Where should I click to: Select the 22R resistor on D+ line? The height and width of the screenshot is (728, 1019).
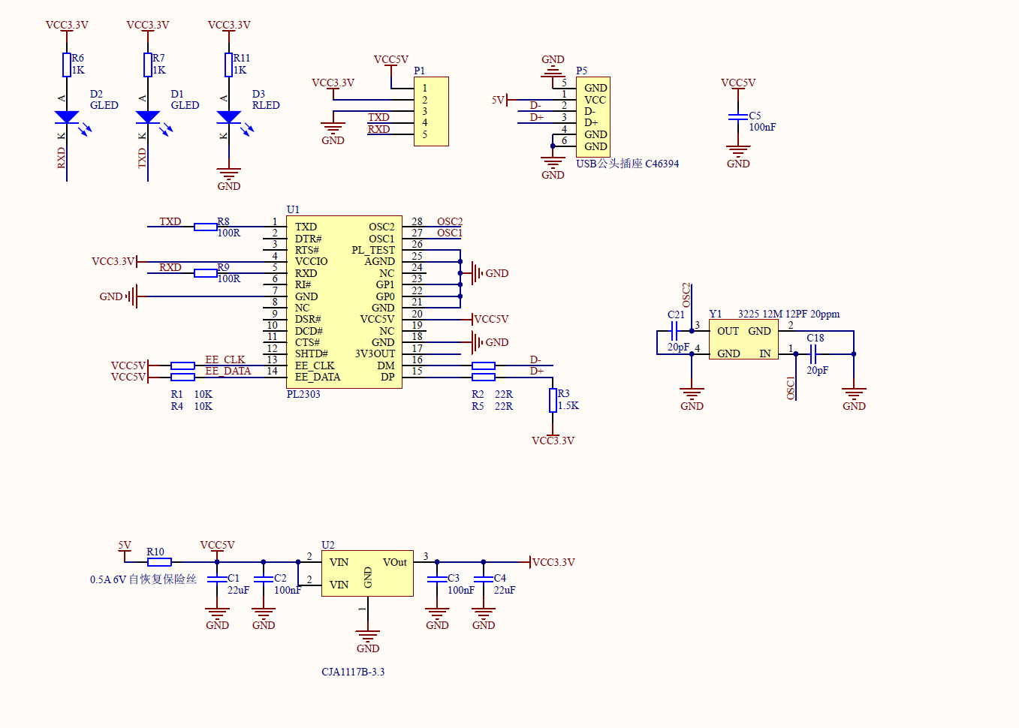click(x=484, y=377)
